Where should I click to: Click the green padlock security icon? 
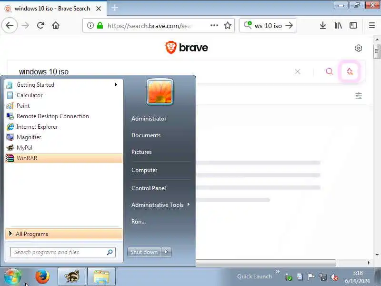100,25
